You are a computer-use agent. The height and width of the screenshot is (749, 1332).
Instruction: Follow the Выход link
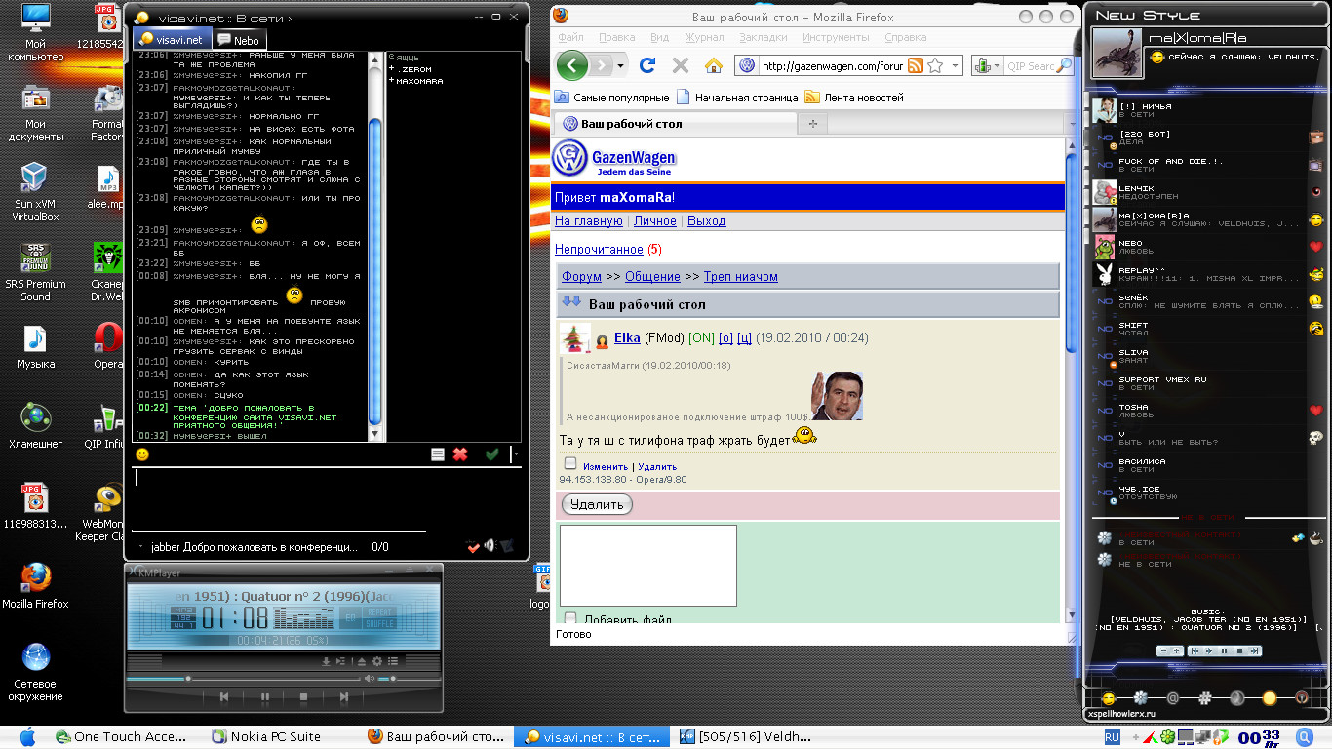tap(706, 221)
